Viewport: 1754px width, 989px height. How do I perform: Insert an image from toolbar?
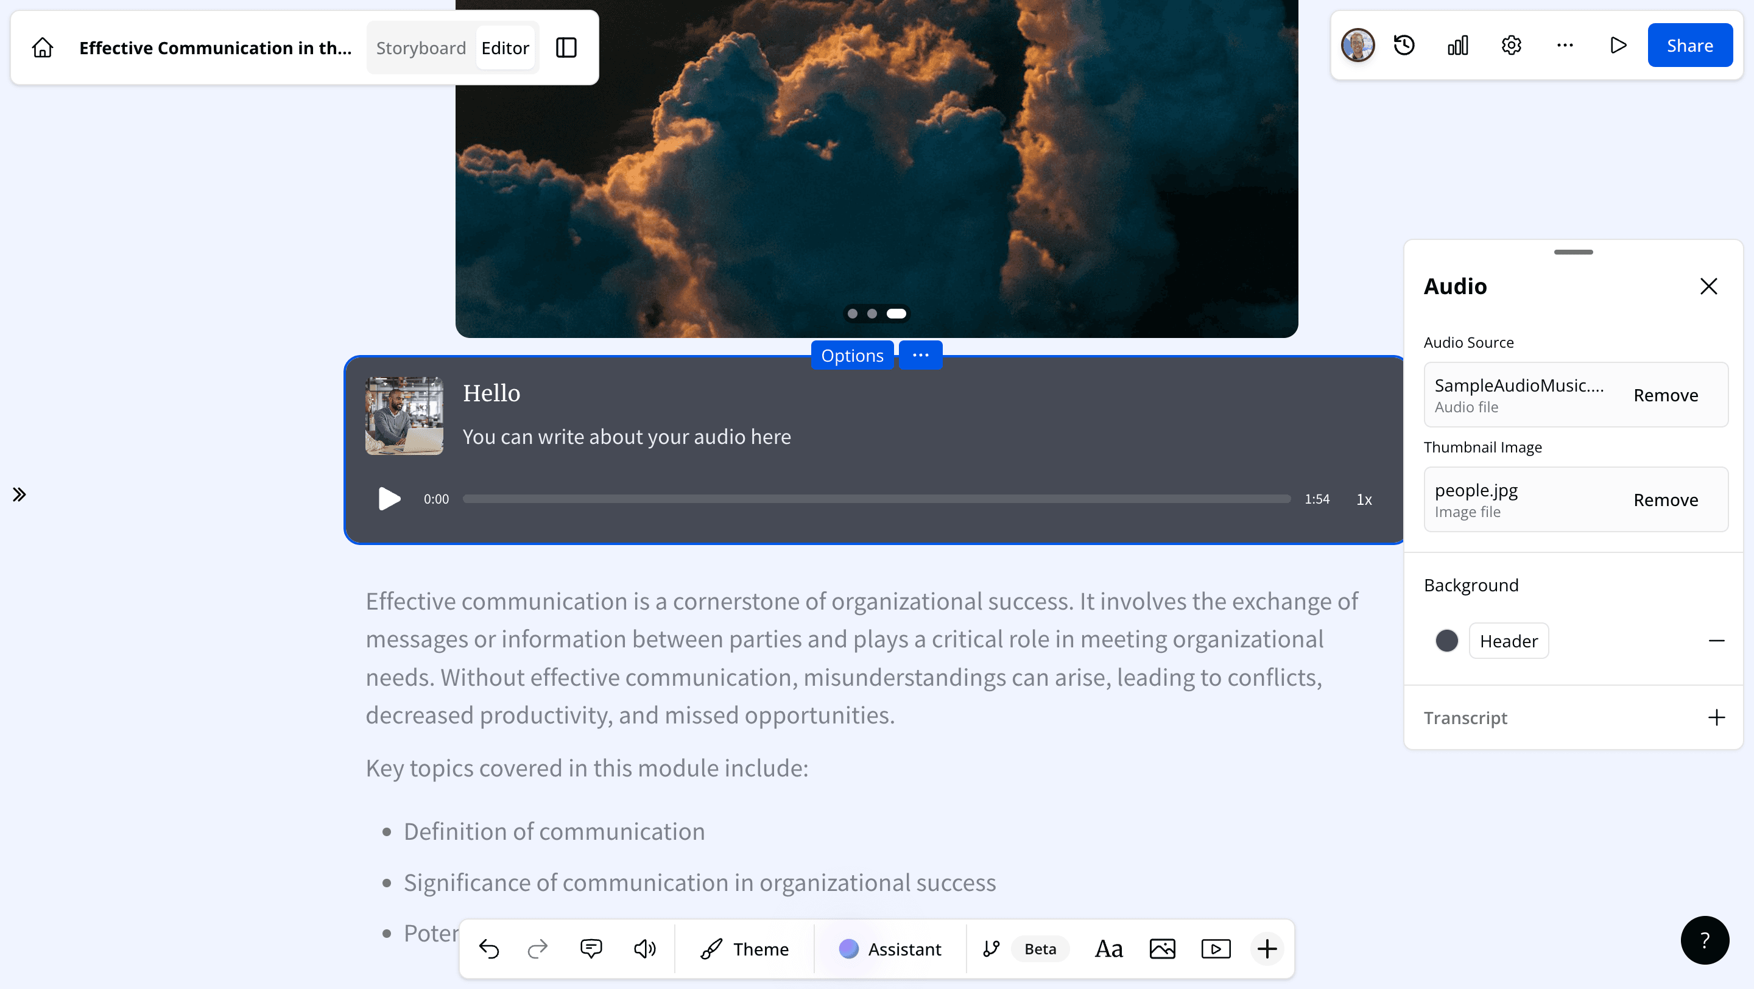coord(1162,949)
